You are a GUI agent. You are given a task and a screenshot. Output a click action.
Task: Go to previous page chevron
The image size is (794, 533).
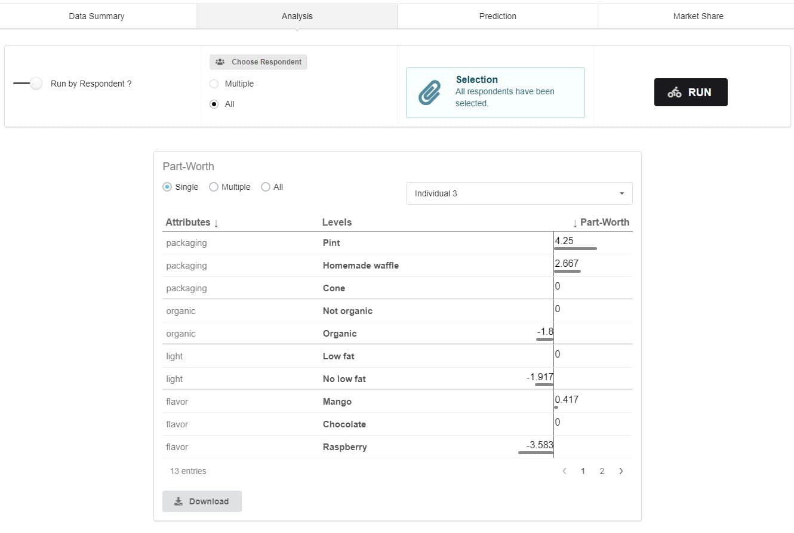pyautogui.click(x=564, y=471)
